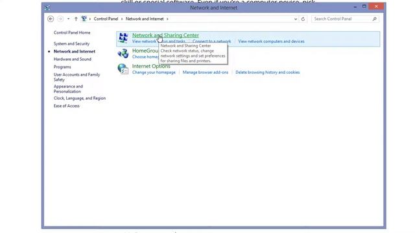Screen dimensions: 415x233
Task: Click View network computers and devices
Action: coord(271,41)
